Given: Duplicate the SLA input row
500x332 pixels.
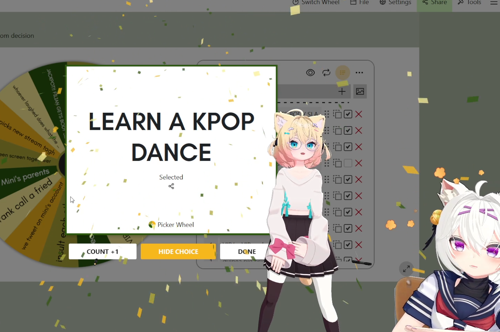Looking at the screenshot, I should (x=338, y=114).
